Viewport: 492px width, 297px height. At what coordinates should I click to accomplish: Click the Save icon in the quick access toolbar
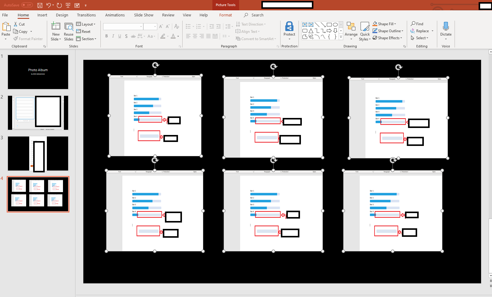(40, 5)
